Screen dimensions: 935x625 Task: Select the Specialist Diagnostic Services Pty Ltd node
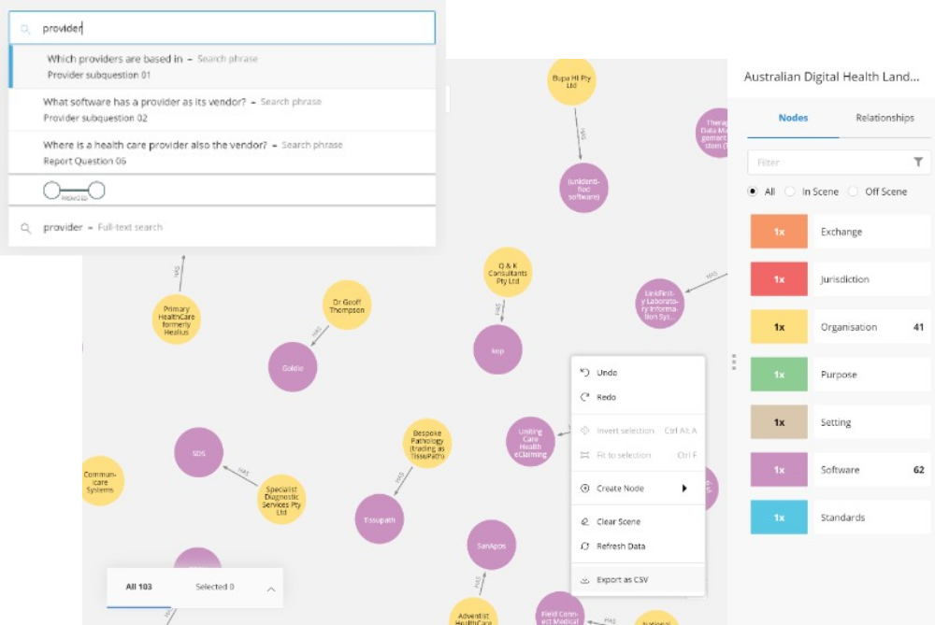[281, 500]
